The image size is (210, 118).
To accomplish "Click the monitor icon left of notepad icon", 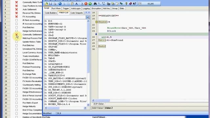I will 113,4.
